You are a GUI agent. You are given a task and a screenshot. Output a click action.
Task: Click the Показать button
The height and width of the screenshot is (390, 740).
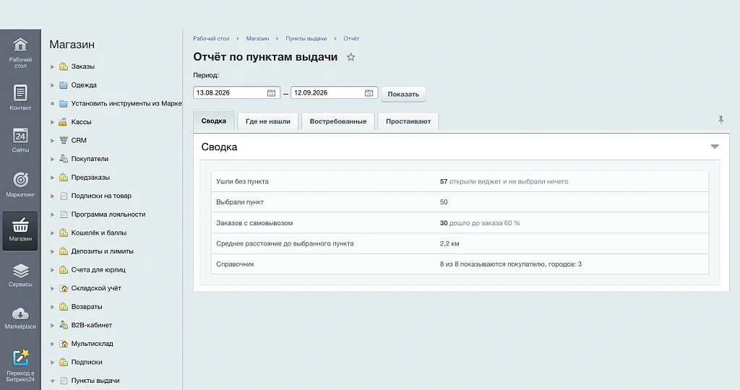[x=403, y=94]
